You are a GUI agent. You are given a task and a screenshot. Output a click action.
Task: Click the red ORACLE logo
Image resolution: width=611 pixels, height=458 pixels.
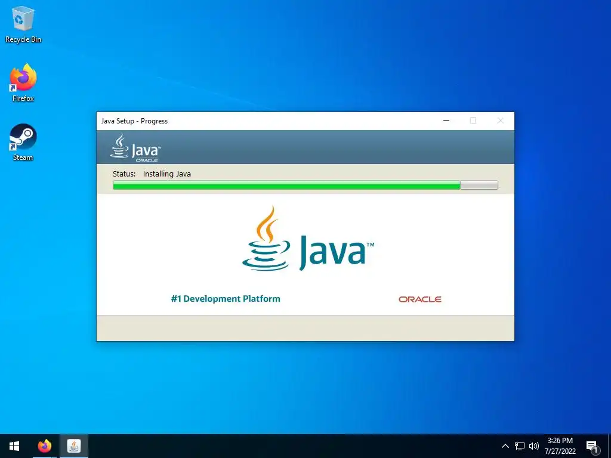pos(419,299)
